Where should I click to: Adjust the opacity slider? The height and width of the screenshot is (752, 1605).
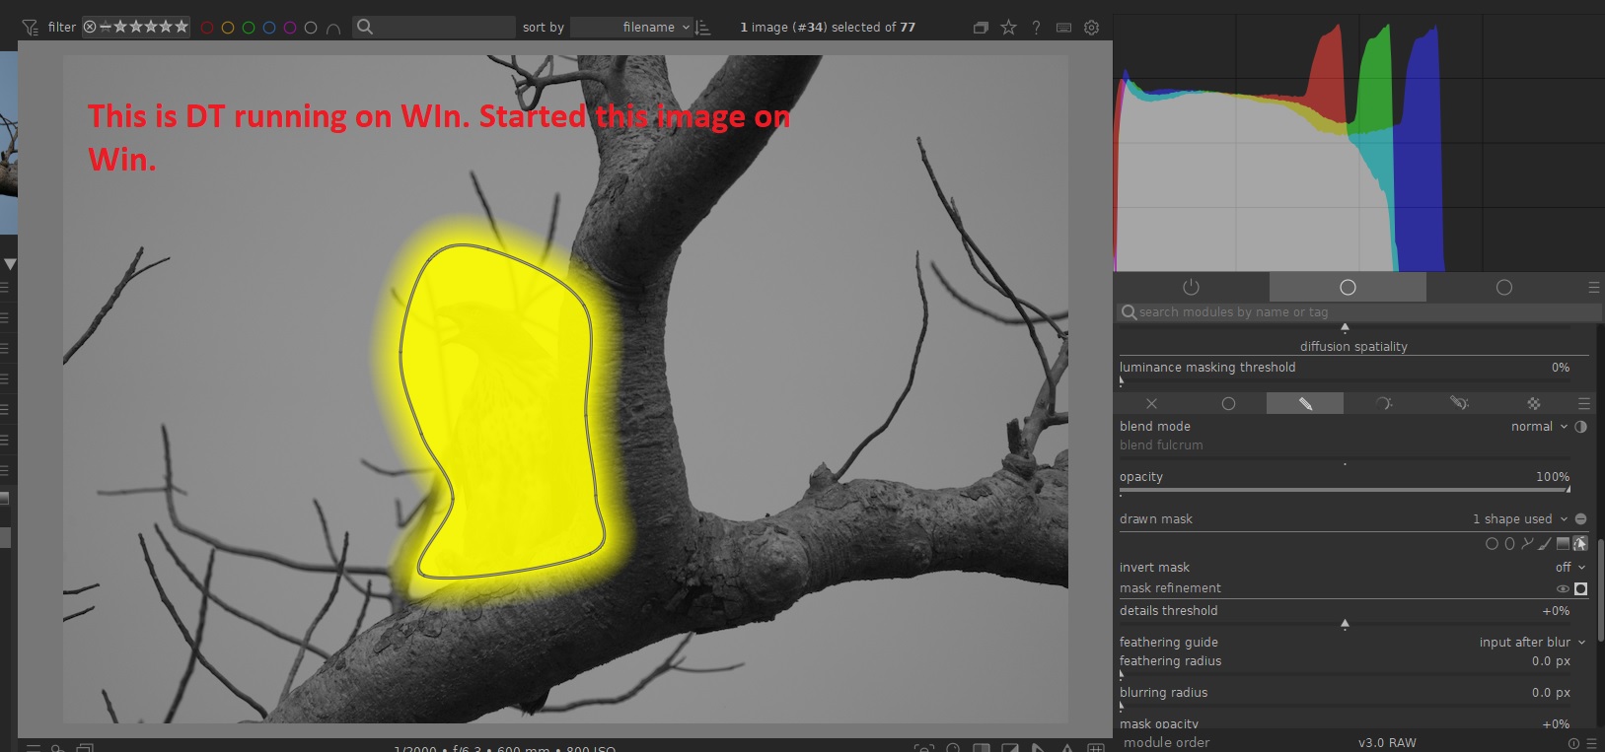coord(1344,490)
